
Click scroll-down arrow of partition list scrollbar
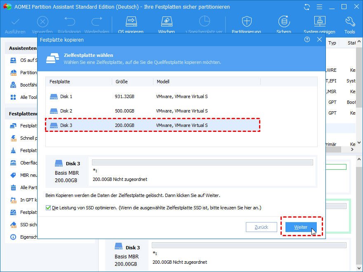[359, 143]
